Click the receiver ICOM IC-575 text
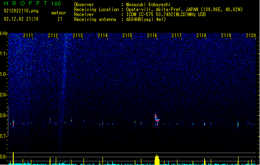Screen dimensions: 260x165 pyautogui.click(x=166, y=14)
